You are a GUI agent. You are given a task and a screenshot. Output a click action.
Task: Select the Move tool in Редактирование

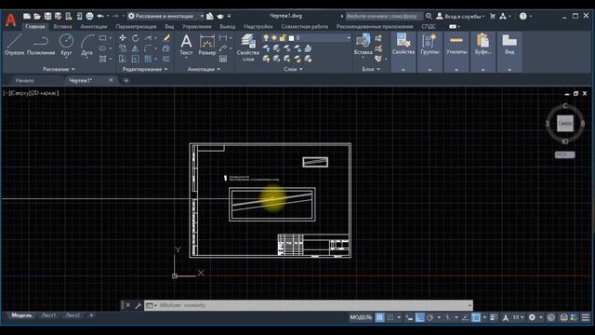(123, 38)
